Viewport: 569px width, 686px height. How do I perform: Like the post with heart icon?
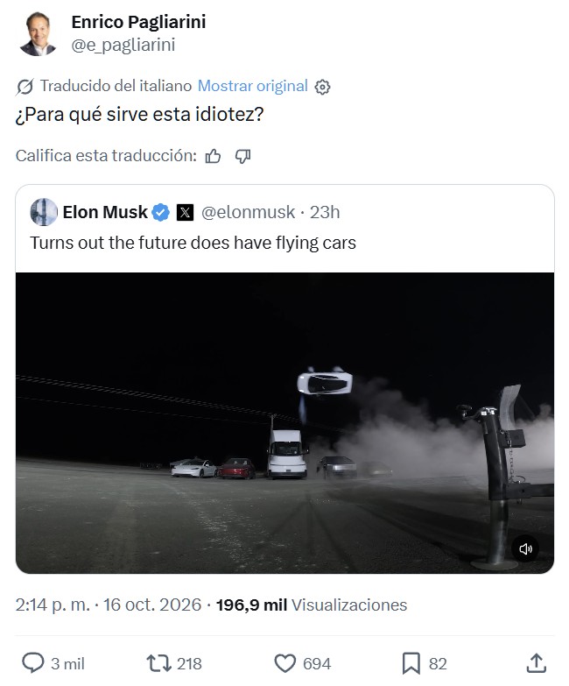[x=284, y=663]
